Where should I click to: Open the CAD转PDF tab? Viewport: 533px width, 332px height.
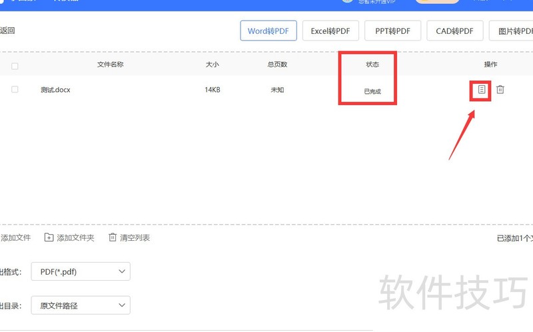(455, 31)
